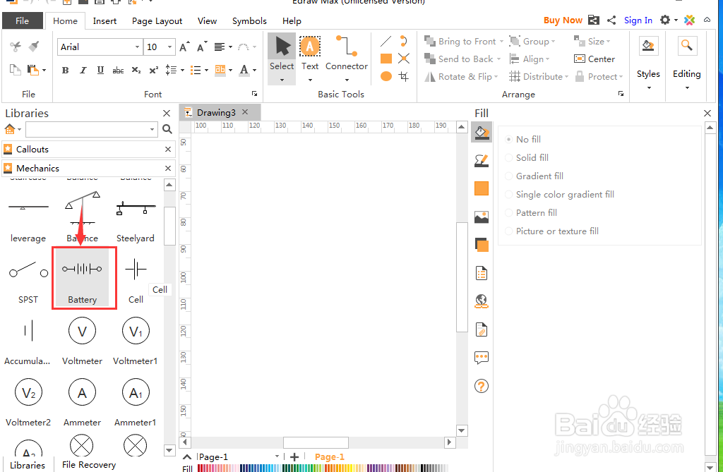Select Single color gradient fill
This screenshot has height=472, width=723.
click(559, 195)
